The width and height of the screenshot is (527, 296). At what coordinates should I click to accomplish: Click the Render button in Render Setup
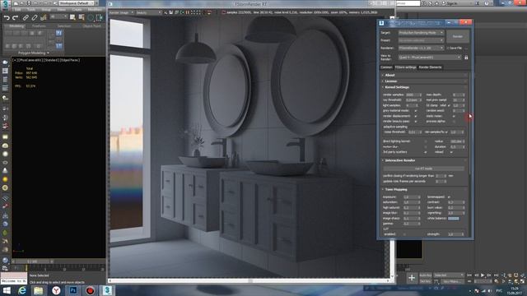pos(458,36)
